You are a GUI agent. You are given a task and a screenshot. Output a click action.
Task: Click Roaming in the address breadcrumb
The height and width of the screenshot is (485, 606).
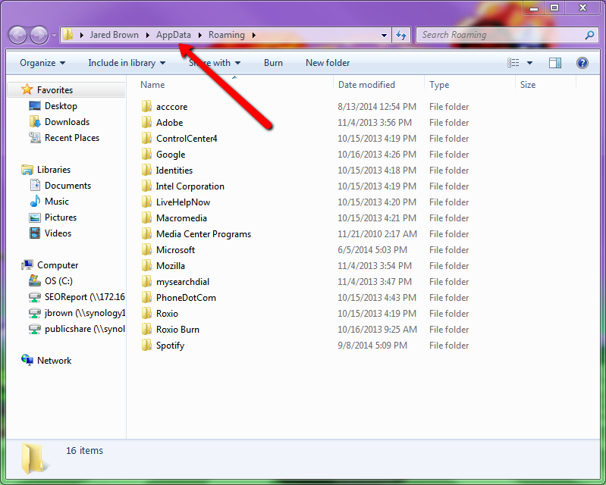227,35
